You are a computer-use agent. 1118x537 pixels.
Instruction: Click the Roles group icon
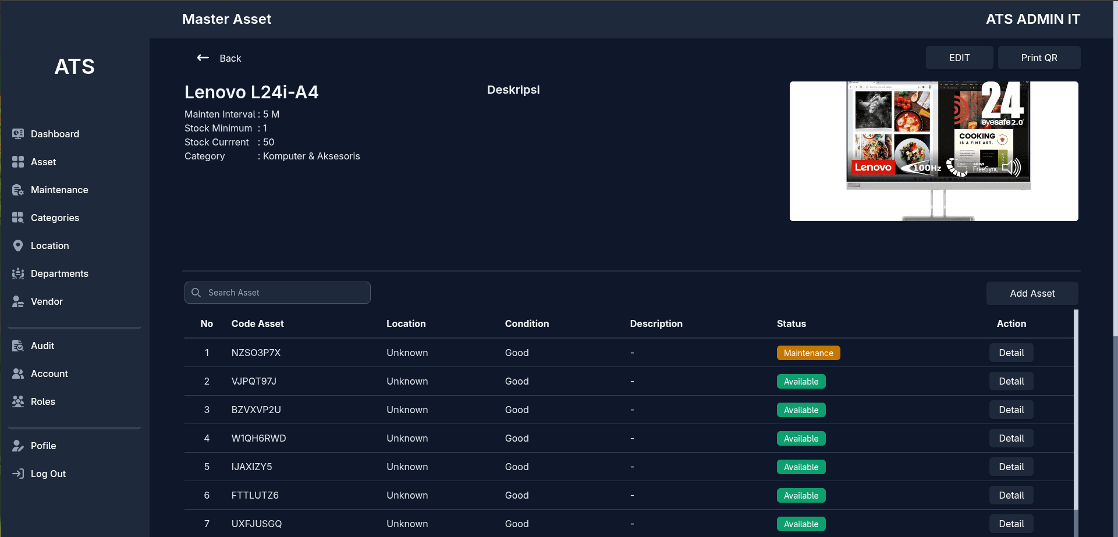click(17, 401)
